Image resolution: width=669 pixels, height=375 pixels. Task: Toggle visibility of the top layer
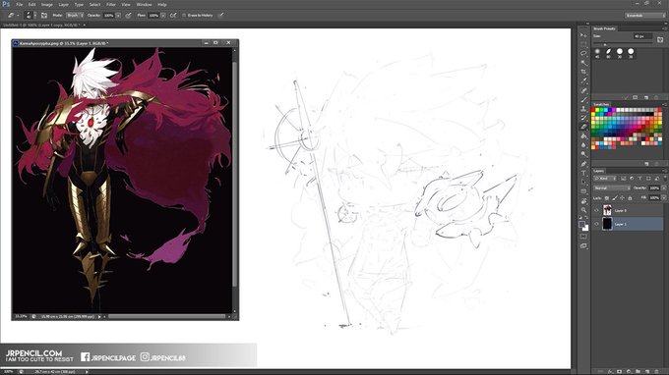tap(596, 210)
